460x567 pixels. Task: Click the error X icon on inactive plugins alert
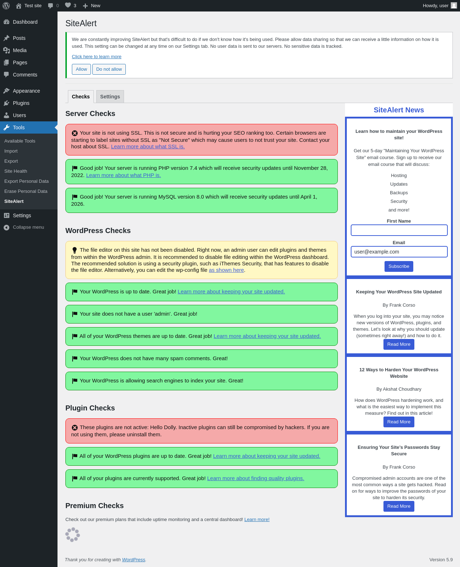pos(75,428)
